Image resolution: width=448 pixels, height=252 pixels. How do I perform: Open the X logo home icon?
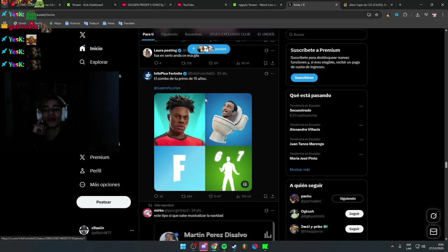tap(83, 35)
